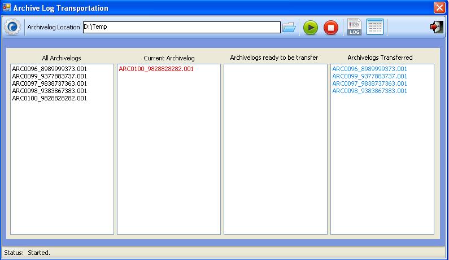Click the Current Archivelog heading
449x260 pixels.
(x=169, y=58)
